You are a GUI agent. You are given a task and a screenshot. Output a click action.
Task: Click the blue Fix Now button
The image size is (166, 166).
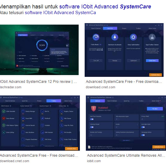coord(155,109)
